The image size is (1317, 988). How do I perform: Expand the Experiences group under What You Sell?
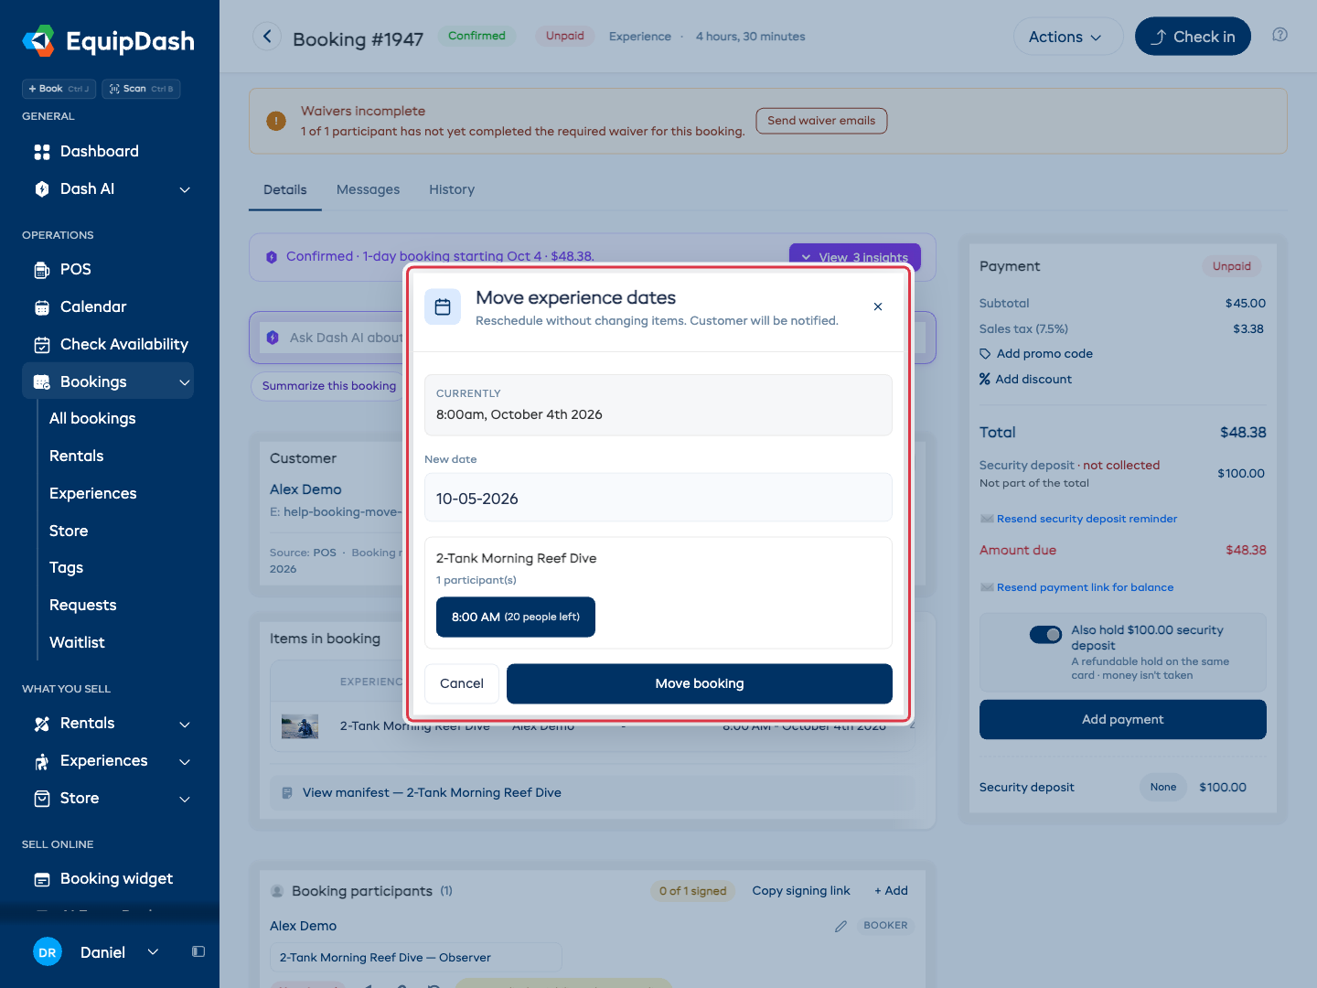coord(185,761)
